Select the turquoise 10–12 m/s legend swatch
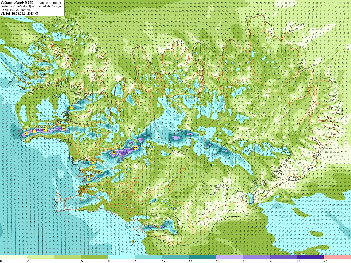351x263 pixels. [148, 257]
